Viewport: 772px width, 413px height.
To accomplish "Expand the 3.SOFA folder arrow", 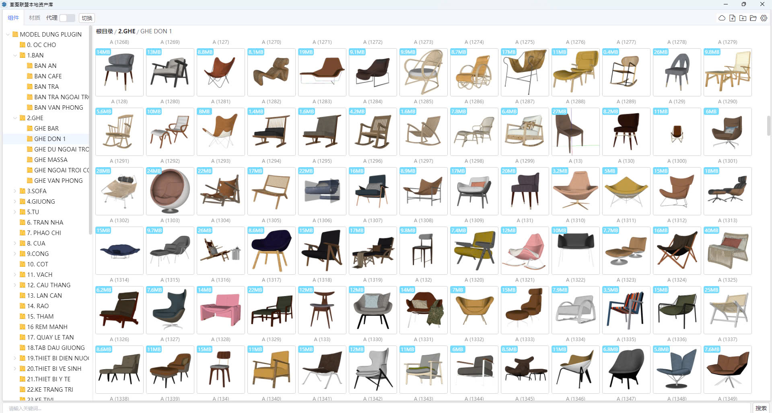I will [15, 191].
